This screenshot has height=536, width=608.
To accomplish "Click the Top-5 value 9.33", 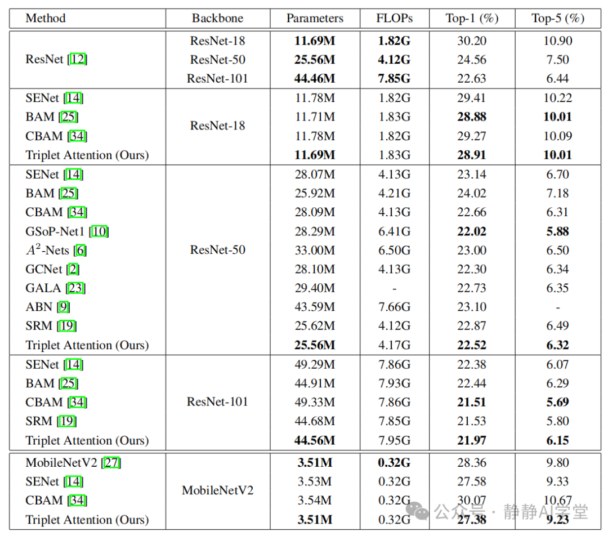I will coord(557,482).
